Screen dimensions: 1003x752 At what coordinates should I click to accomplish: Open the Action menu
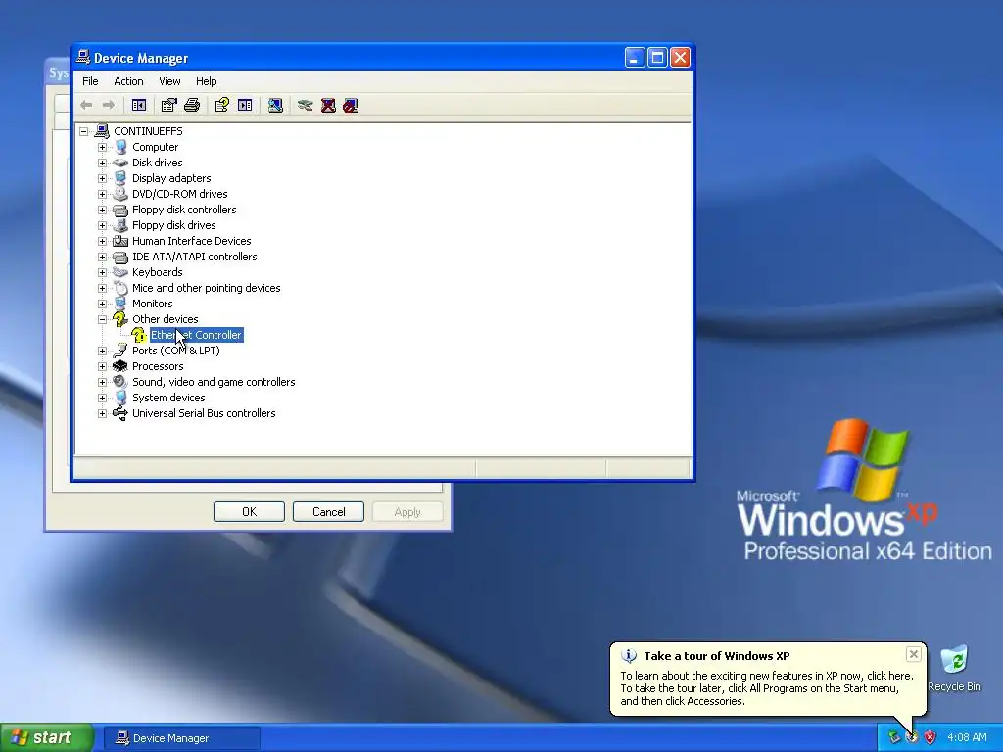[x=128, y=81]
